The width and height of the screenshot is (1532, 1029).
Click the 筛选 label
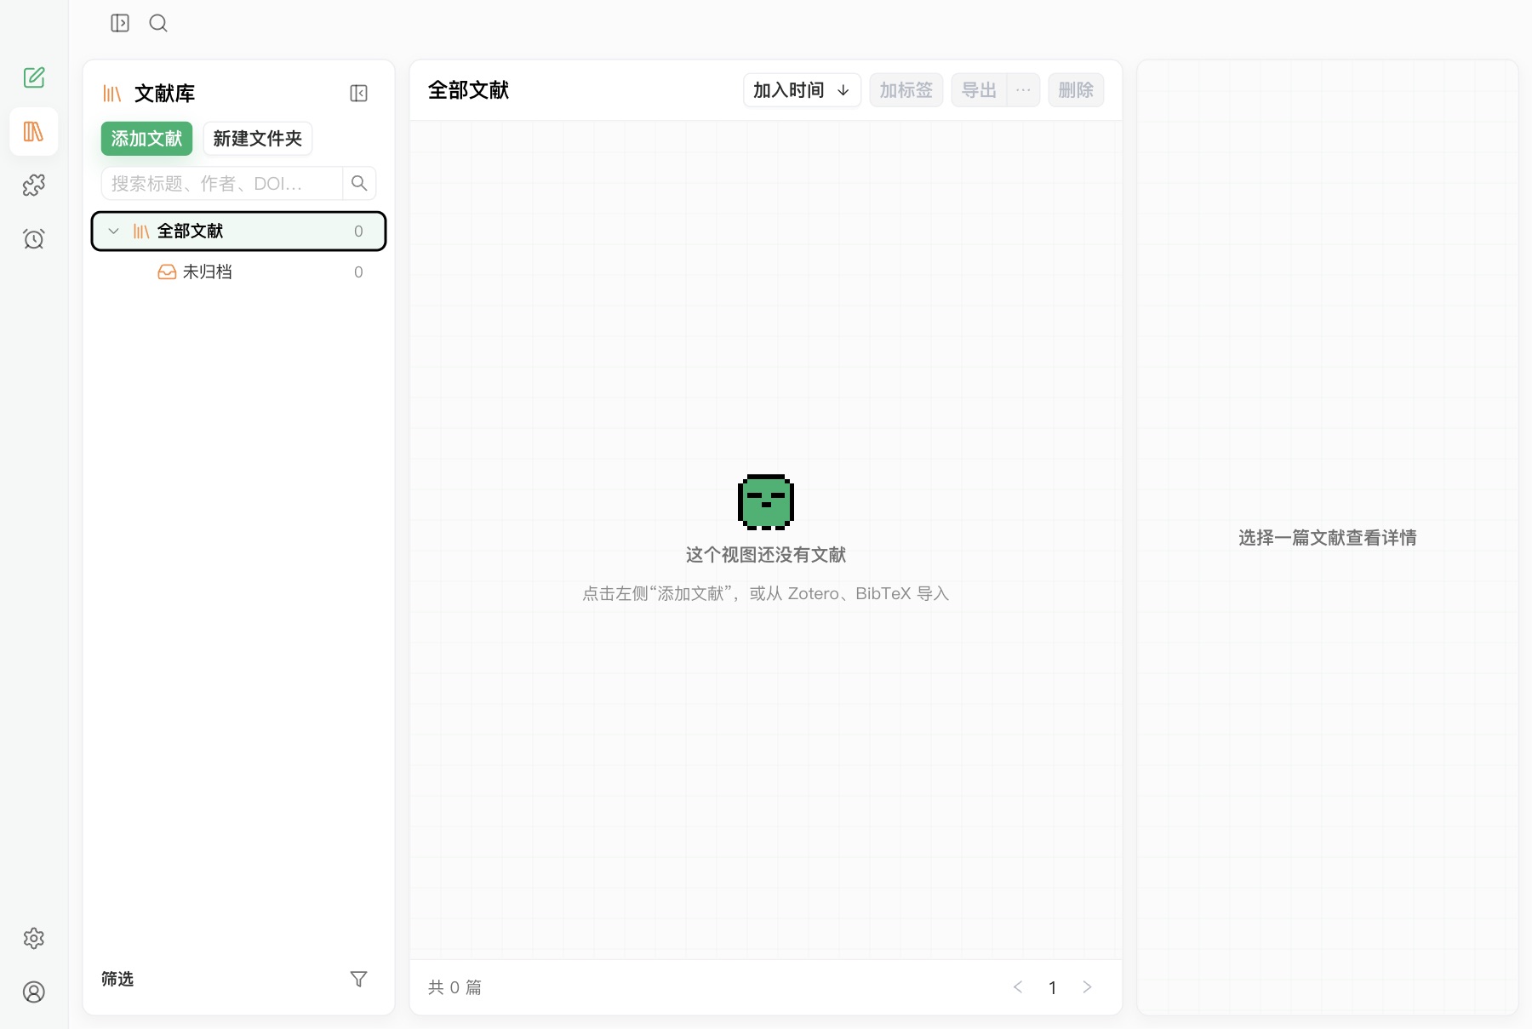117,979
